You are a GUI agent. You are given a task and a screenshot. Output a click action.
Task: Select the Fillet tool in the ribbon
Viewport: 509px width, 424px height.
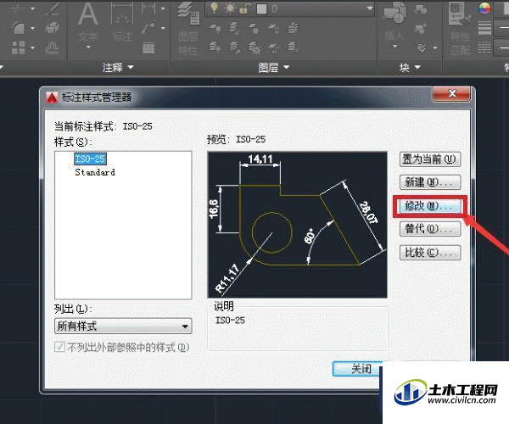click(x=20, y=28)
